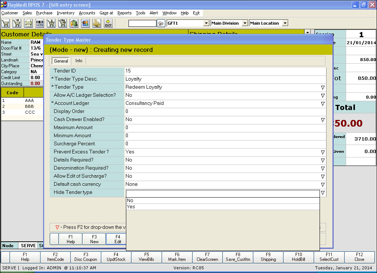The width and height of the screenshot is (377, 273).
Task: Open Prevent Excess Tender dropdown
Action: point(323,152)
